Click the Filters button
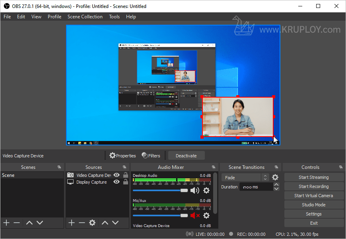Image resolution: width=346 pixels, height=239 pixels. tap(151, 156)
